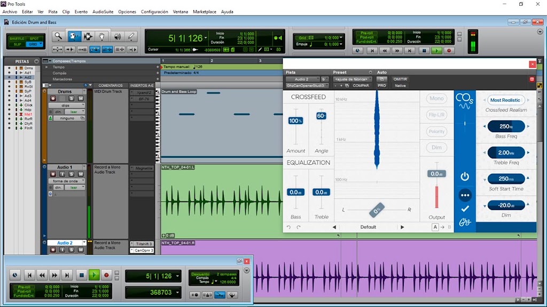Enable SPOT edit mode
The height and width of the screenshot is (307, 547).
coord(34,38)
